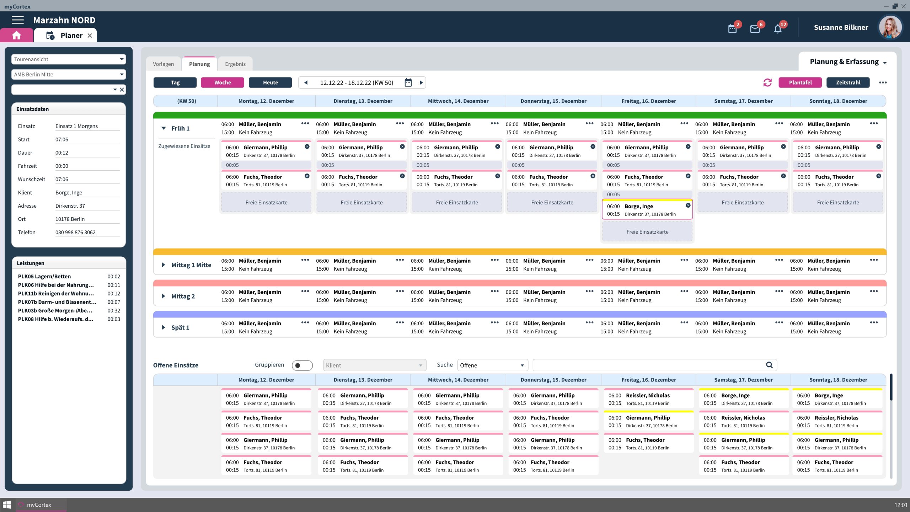
Task: Click the search magnifier icon
Action: [769, 365]
